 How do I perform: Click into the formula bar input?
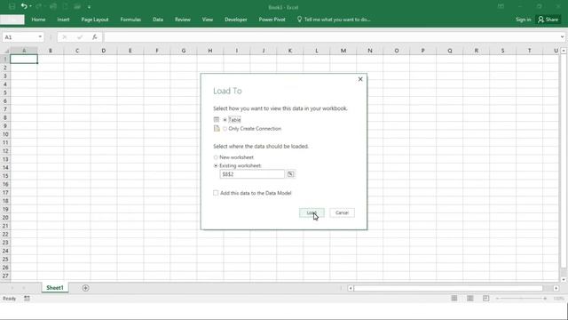pos(331,37)
